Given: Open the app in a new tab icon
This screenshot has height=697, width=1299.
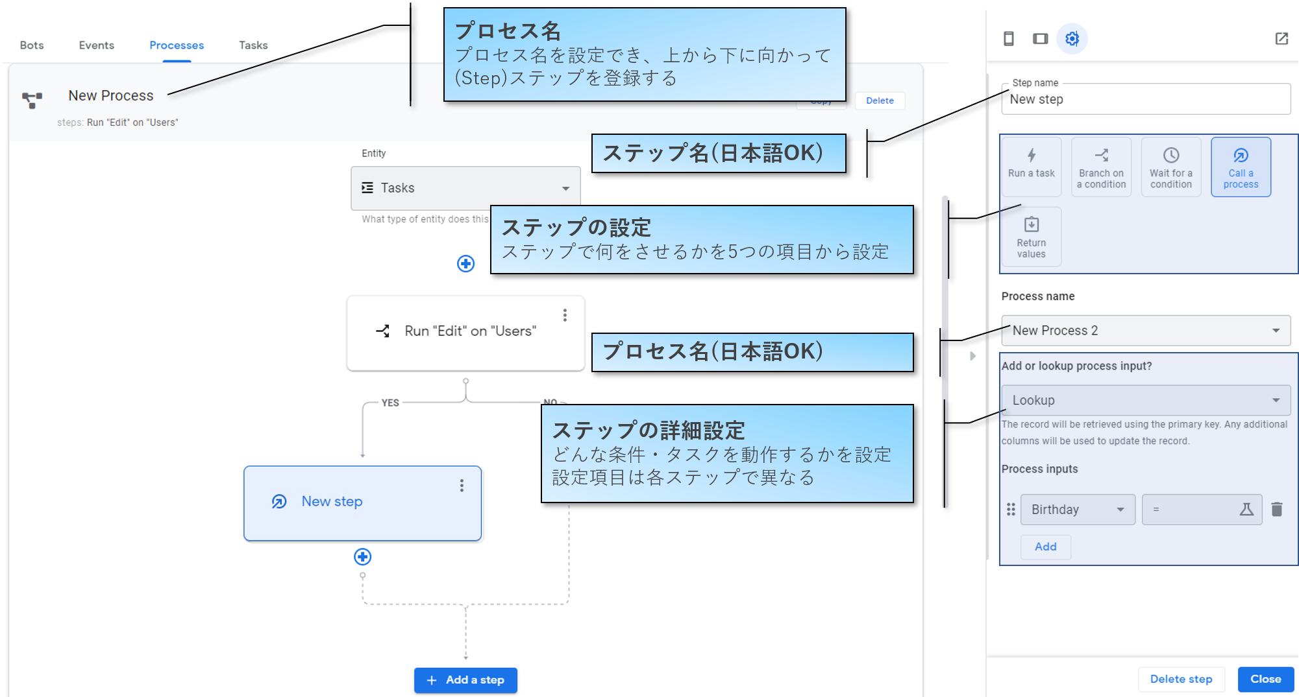Looking at the screenshot, I should click(1281, 39).
